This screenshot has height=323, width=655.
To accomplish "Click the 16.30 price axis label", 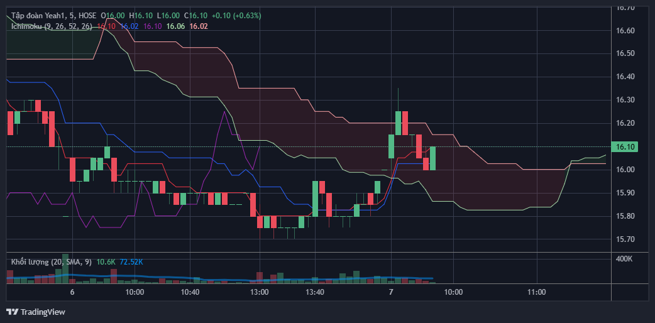I will point(625,101).
